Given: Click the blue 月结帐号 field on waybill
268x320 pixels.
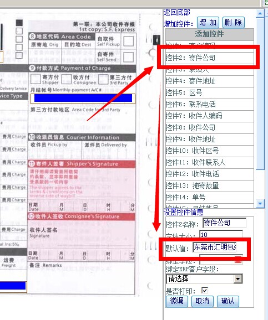Looking at the screenshot, I should pyautogui.click(x=83, y=98).
